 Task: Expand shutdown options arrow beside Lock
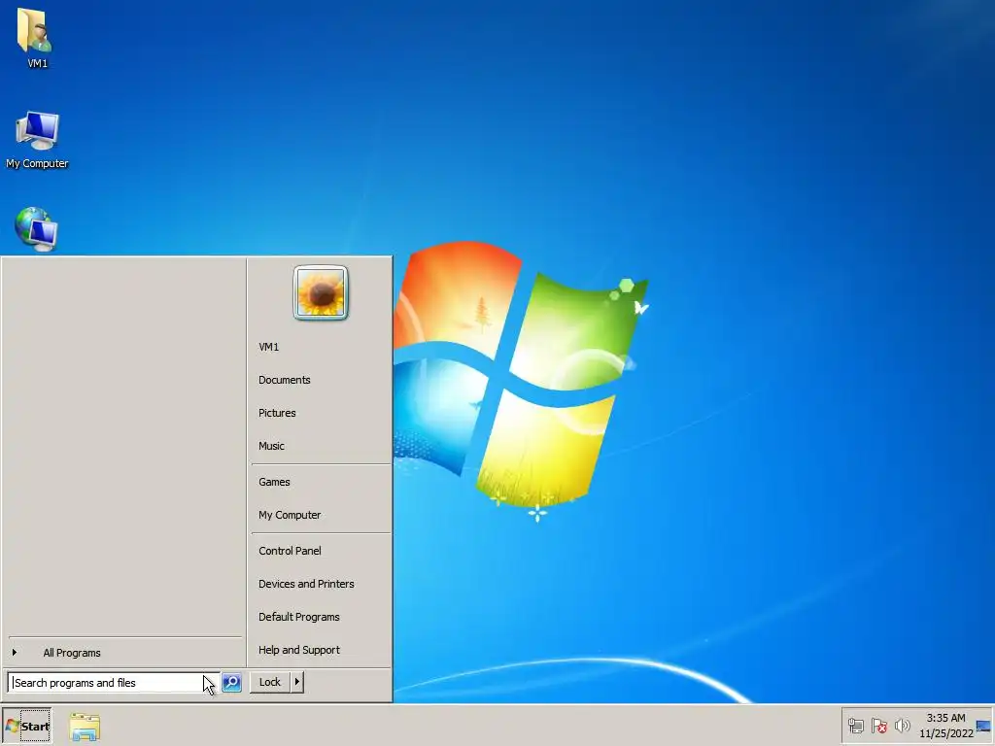(x=297, y=682)
